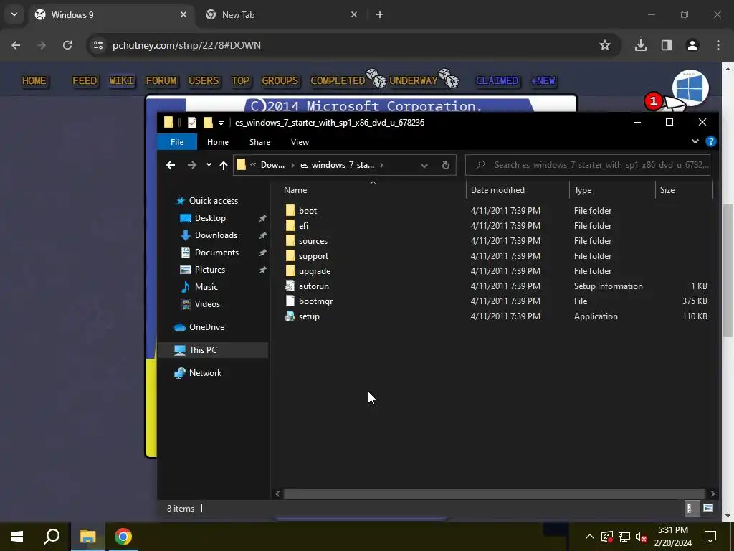Click Properties icon in quick access toolbar
Viewport: 734px width, 551px height.
(x=192, y=122)
